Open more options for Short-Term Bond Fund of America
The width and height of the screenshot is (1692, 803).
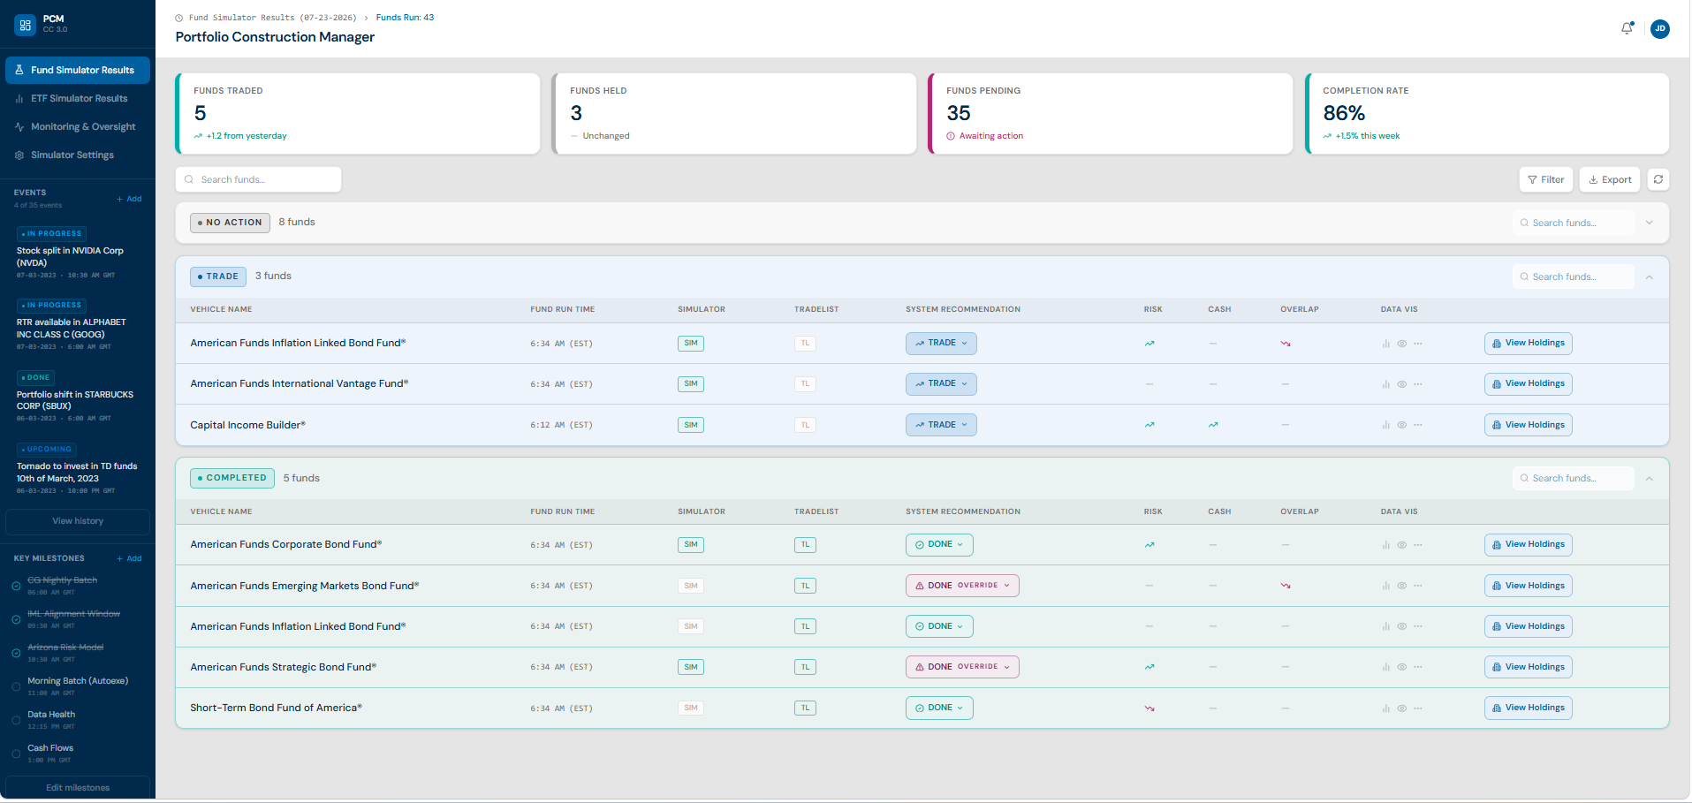[1418, 708]
